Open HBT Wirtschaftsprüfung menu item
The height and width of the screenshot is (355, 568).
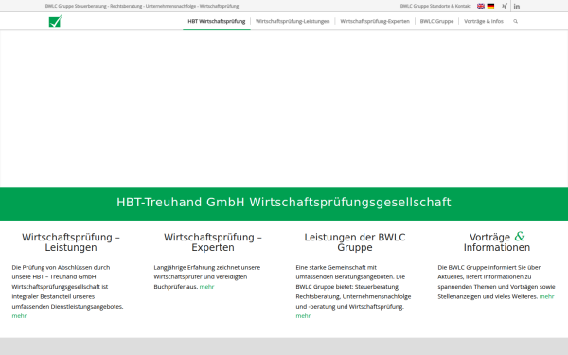pos(217,21)
